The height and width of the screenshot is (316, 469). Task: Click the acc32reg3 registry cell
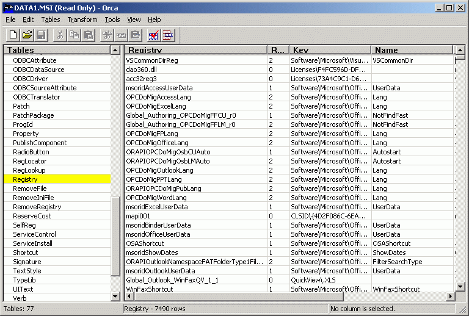196,79
